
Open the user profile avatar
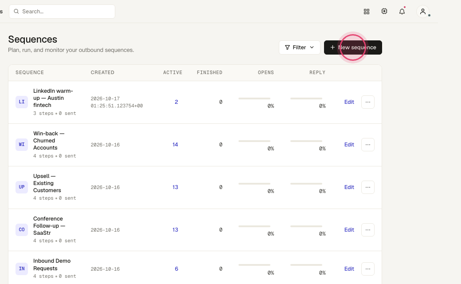click(423, 12)
